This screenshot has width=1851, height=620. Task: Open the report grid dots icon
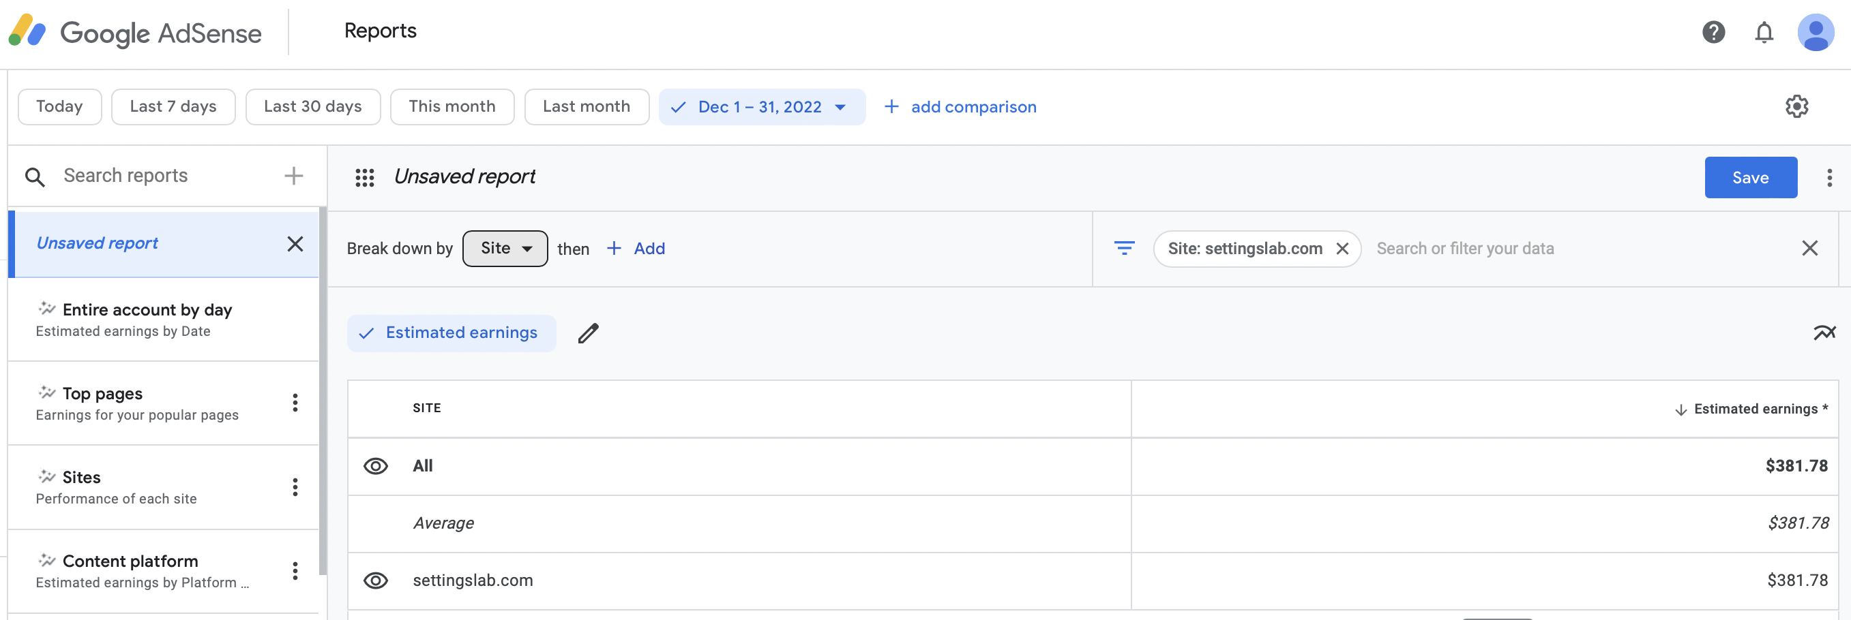(364, 177)
